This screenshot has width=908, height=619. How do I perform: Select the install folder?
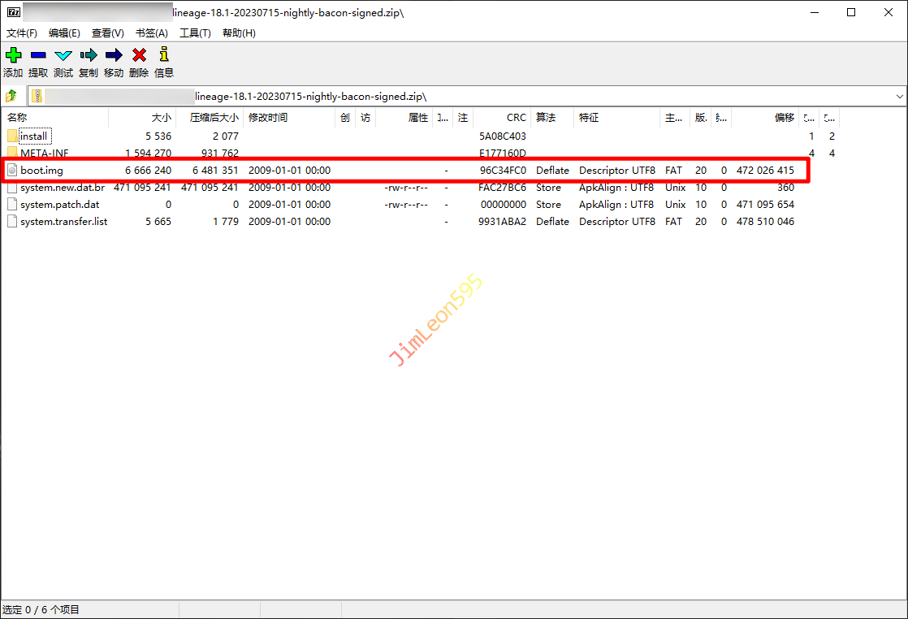pos(34,136)
